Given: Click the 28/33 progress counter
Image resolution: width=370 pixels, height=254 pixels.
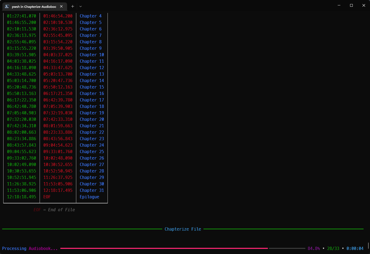Looking at the screenshot, I should (333, 249).
